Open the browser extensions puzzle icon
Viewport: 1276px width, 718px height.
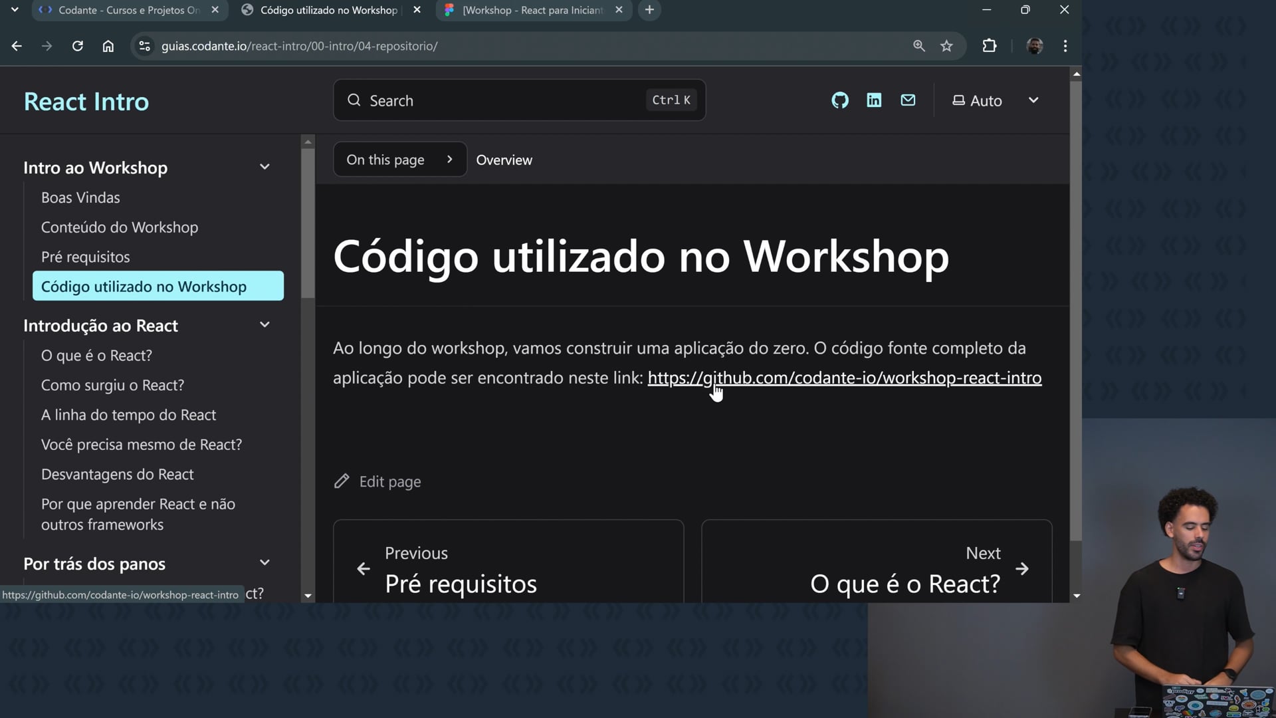(x=990, y=46)
